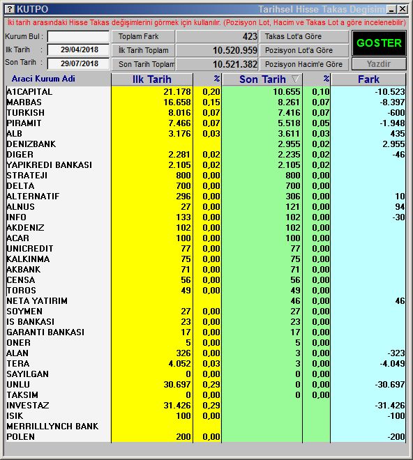Sort by Fark column header
413x460 pixels.
368,79
